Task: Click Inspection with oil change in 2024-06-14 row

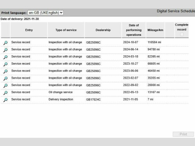Action: point(65,49)
